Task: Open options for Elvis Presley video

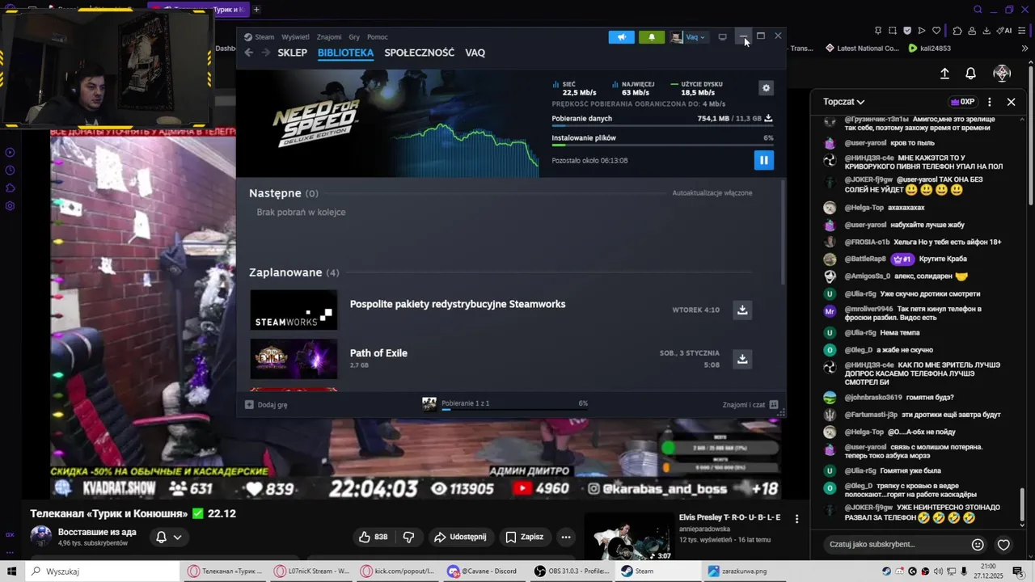Action: click(x=796, y=519)
